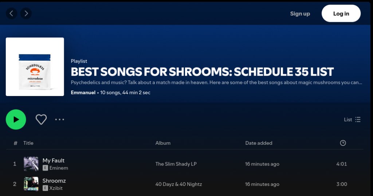Open the playlist cover image

tap(35, 67)
